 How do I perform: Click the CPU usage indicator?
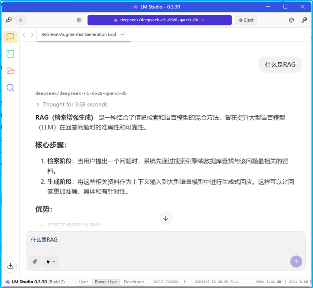[x=300, y=282]
